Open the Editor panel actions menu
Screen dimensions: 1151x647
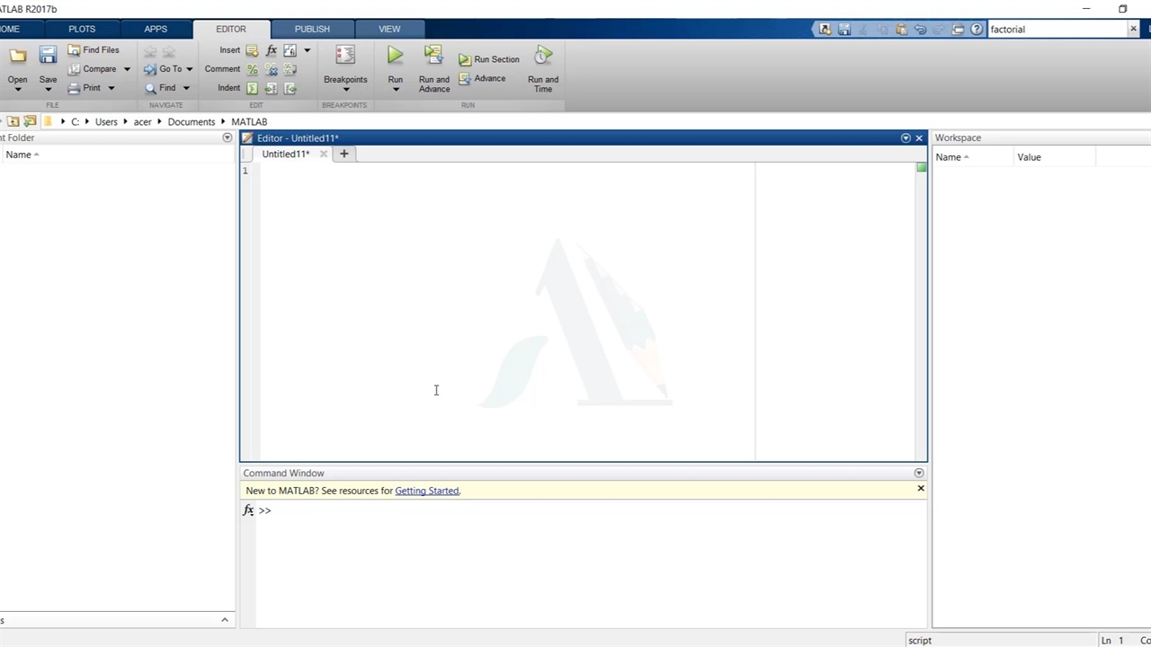pyautogui.click(x=906, y=138)
